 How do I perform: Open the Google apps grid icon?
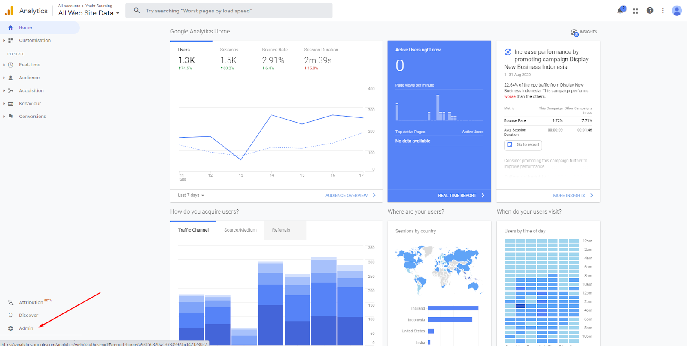pos(635,11)
